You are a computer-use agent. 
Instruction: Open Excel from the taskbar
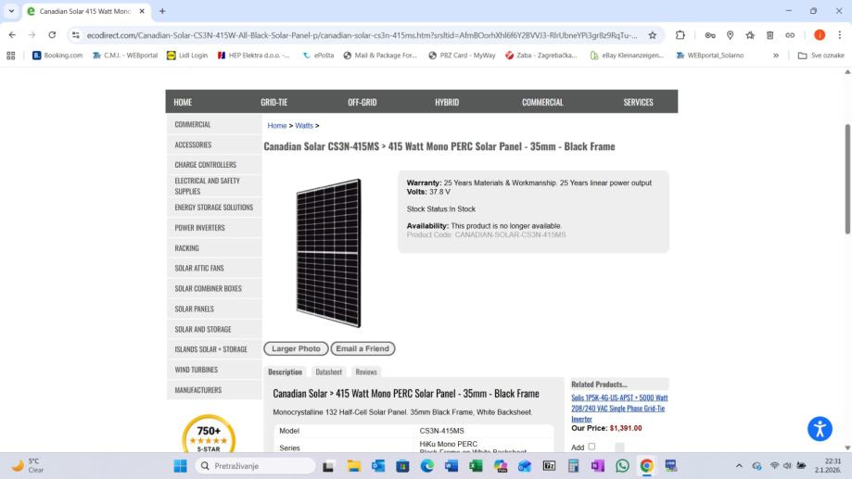coord(476,466)
